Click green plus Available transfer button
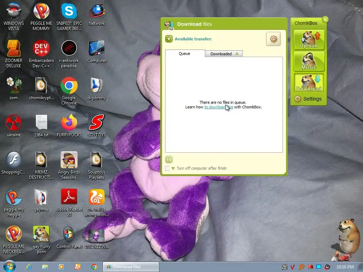 pos(169,39)
